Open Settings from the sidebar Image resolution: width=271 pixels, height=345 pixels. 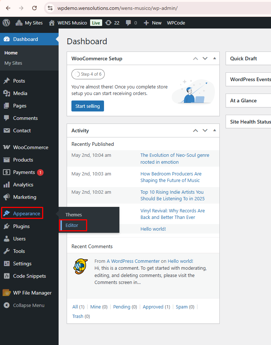point(29,264)
